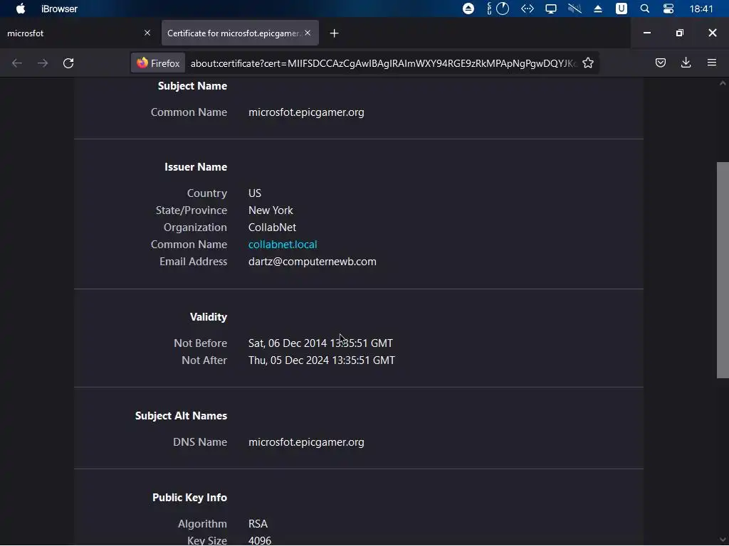Click the round eject icon in menu bar
The image size is (729, 546).
coord(468,9)
